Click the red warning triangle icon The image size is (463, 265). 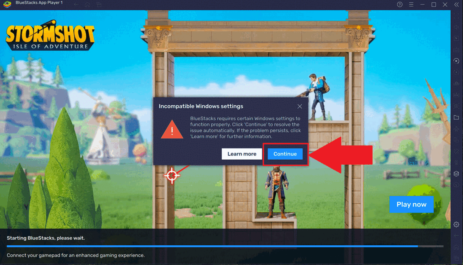click(x=172, y=130)
